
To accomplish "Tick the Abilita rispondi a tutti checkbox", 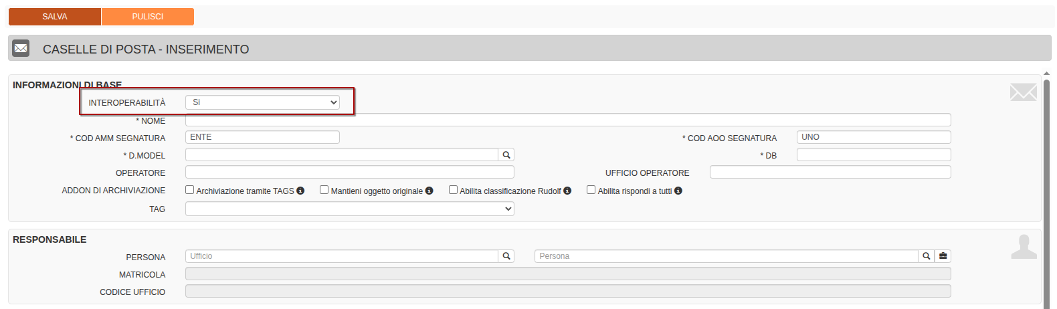I will click(591, 190).
